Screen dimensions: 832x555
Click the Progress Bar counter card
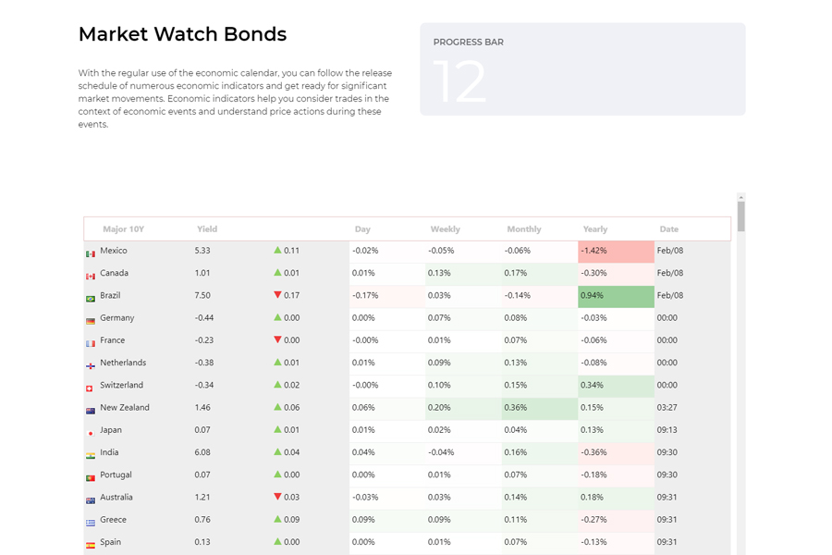coord(582,69)
